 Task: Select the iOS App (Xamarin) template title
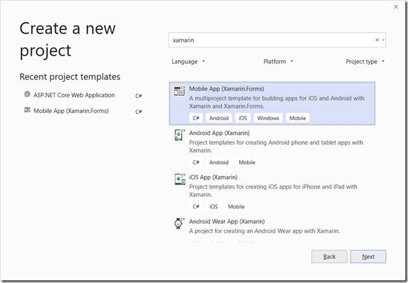point(213,177)
